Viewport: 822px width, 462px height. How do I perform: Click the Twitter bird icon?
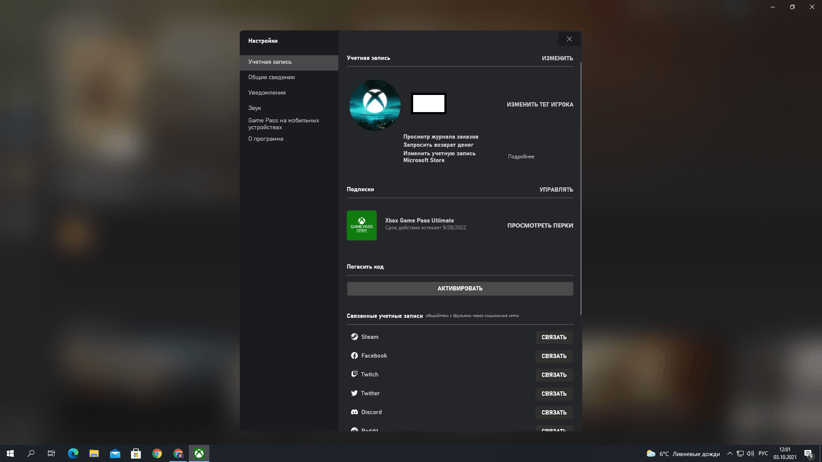354,393
